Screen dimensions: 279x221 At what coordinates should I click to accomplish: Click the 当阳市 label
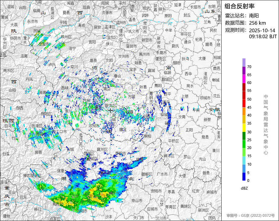82,211
